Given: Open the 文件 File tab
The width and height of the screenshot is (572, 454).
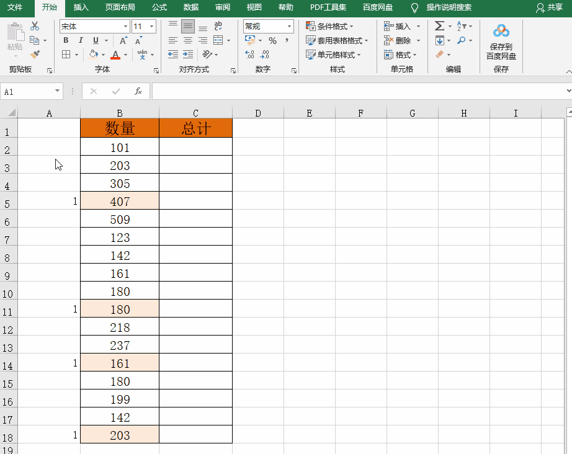Looking at the screenshot, I should coord(15,7).
